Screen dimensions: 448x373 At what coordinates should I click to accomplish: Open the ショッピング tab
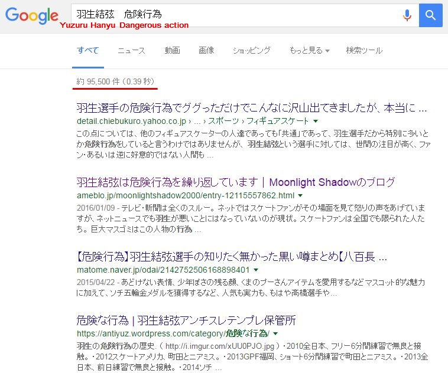(x=251, y=51)
